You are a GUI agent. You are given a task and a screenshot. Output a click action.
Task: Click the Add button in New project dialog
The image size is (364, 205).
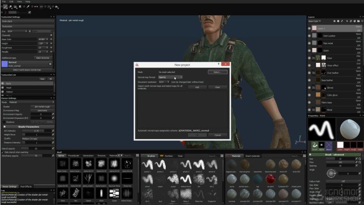click(197, 87)
